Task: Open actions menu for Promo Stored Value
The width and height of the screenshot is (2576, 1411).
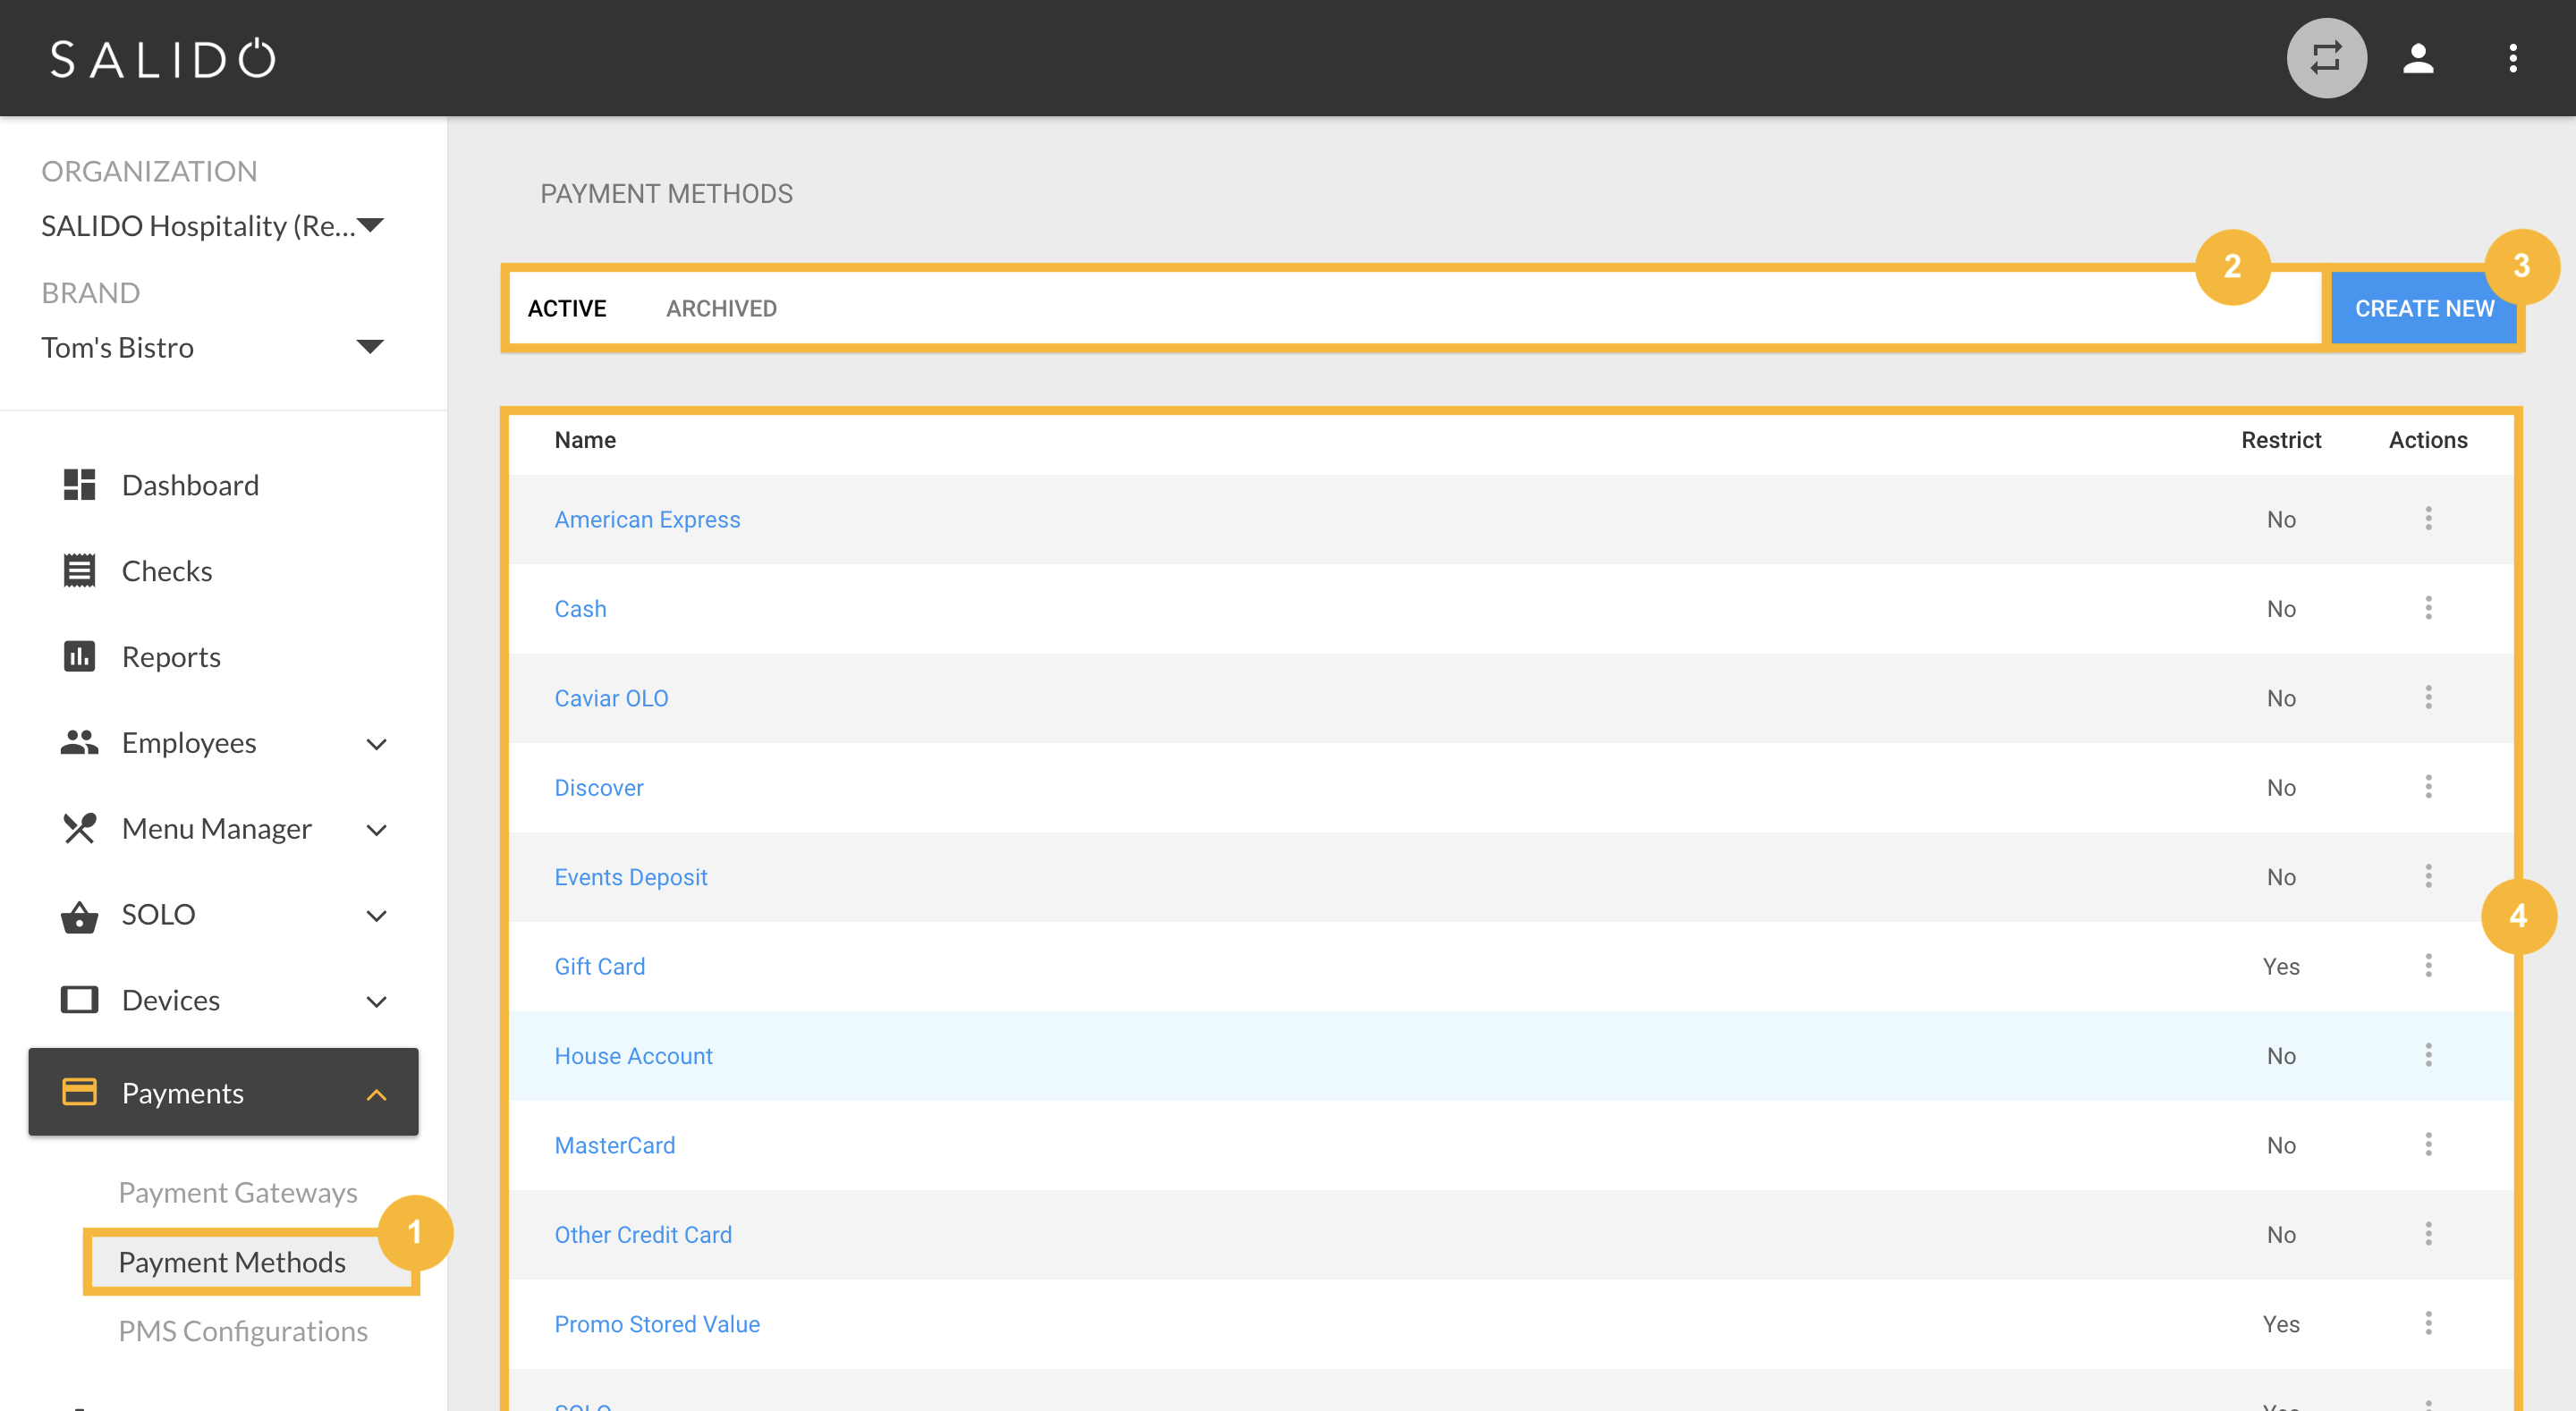Action: 2428,1324
